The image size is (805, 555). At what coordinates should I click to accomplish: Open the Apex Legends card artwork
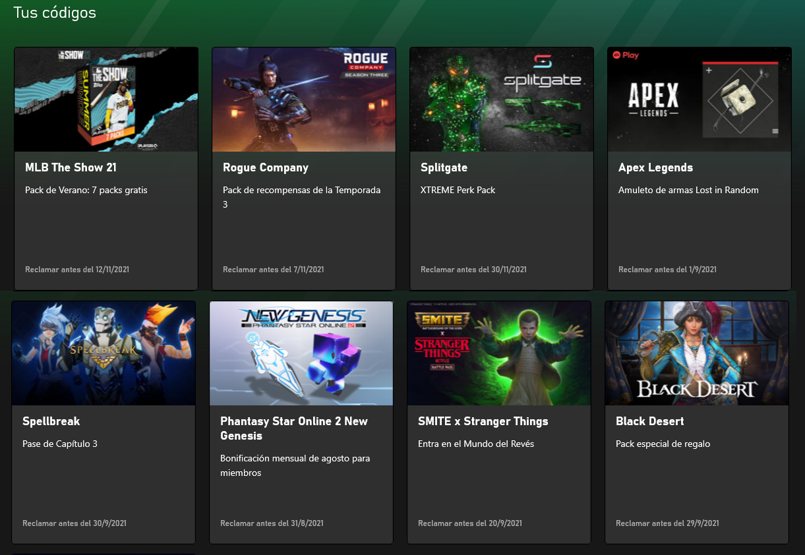click(700, 100)
